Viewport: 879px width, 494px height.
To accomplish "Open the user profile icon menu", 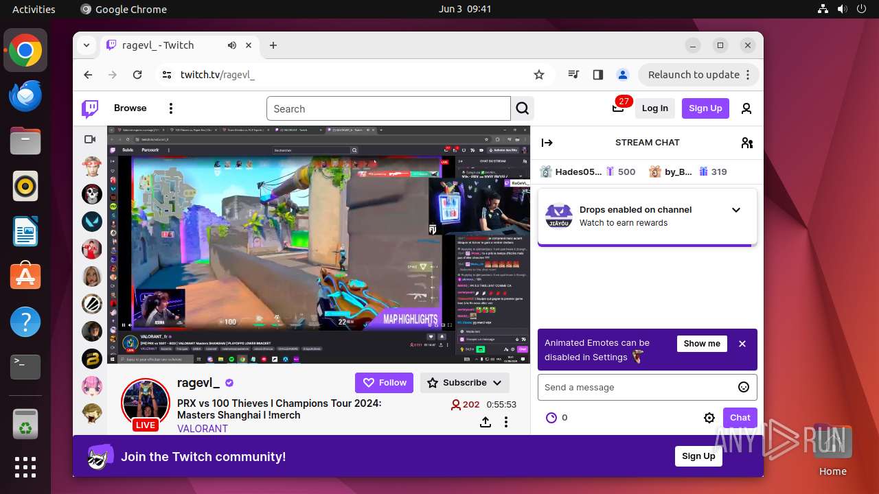I will tap(746, 108).
